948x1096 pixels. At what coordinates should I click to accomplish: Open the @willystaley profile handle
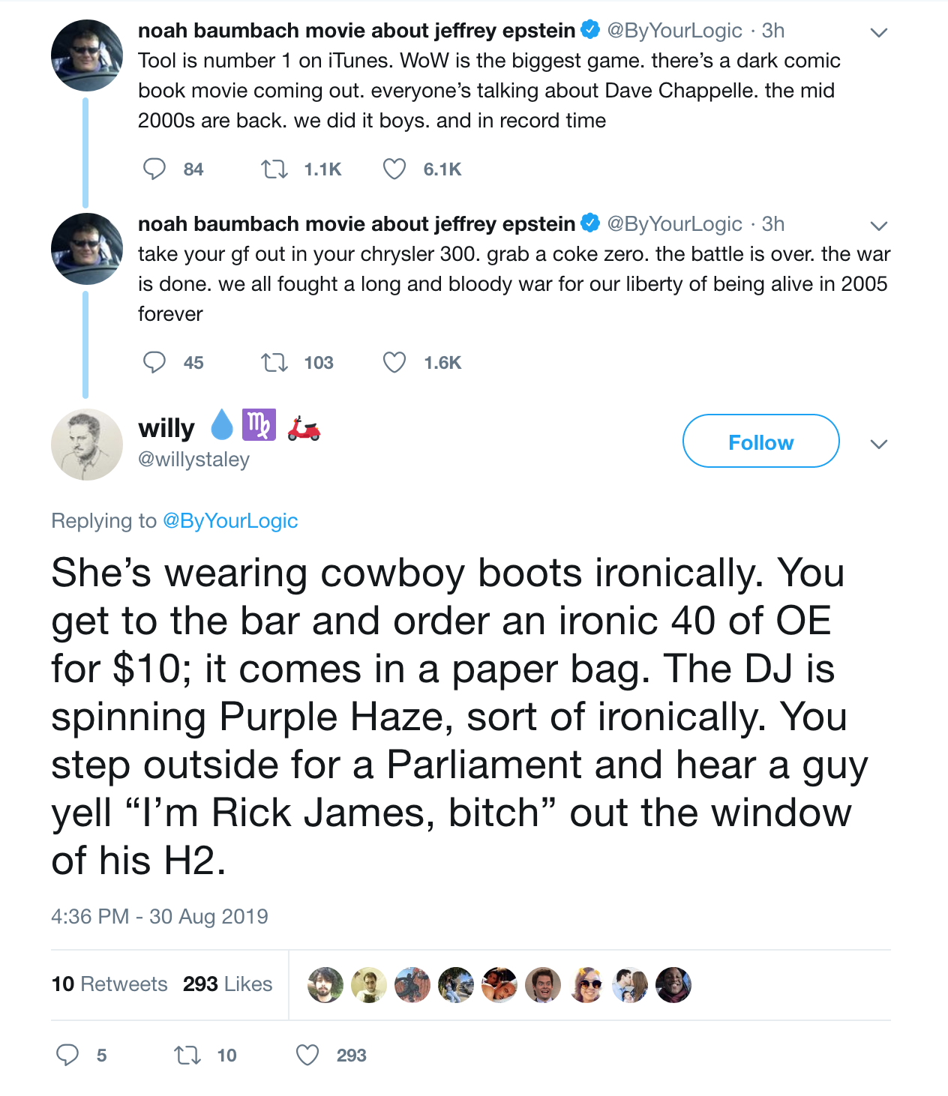pos(193,460)
